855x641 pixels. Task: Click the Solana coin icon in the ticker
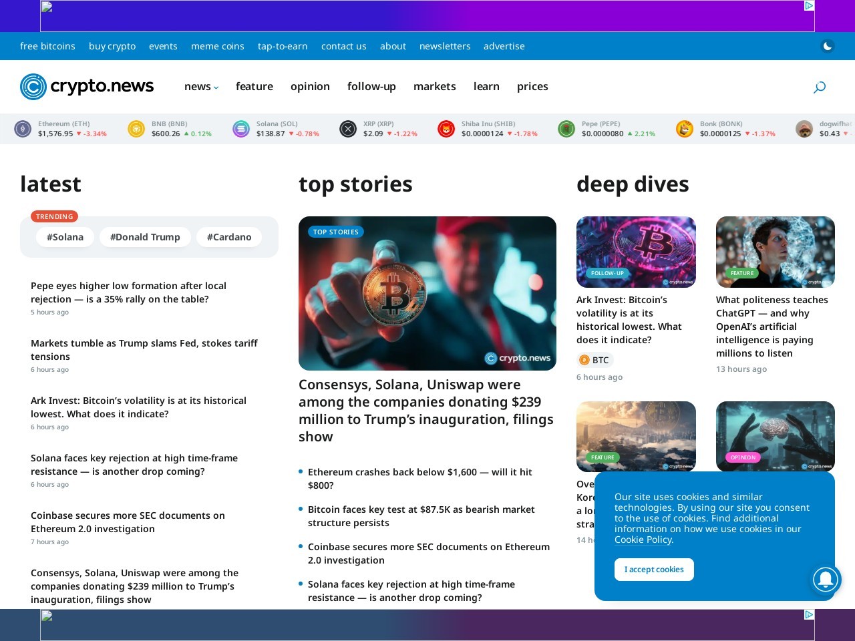[240, 128]
